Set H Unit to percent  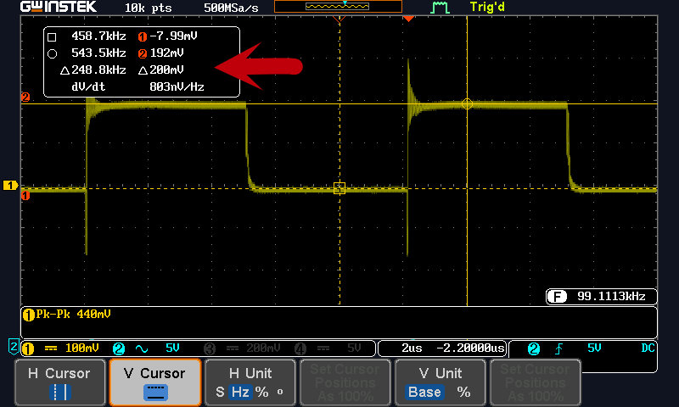click(x=261, y=392)
